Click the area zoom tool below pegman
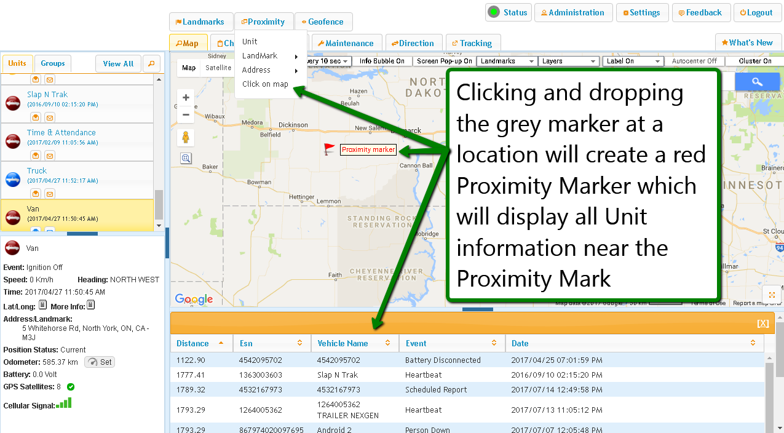Screen dimensions: 784x433 [186, 159]
